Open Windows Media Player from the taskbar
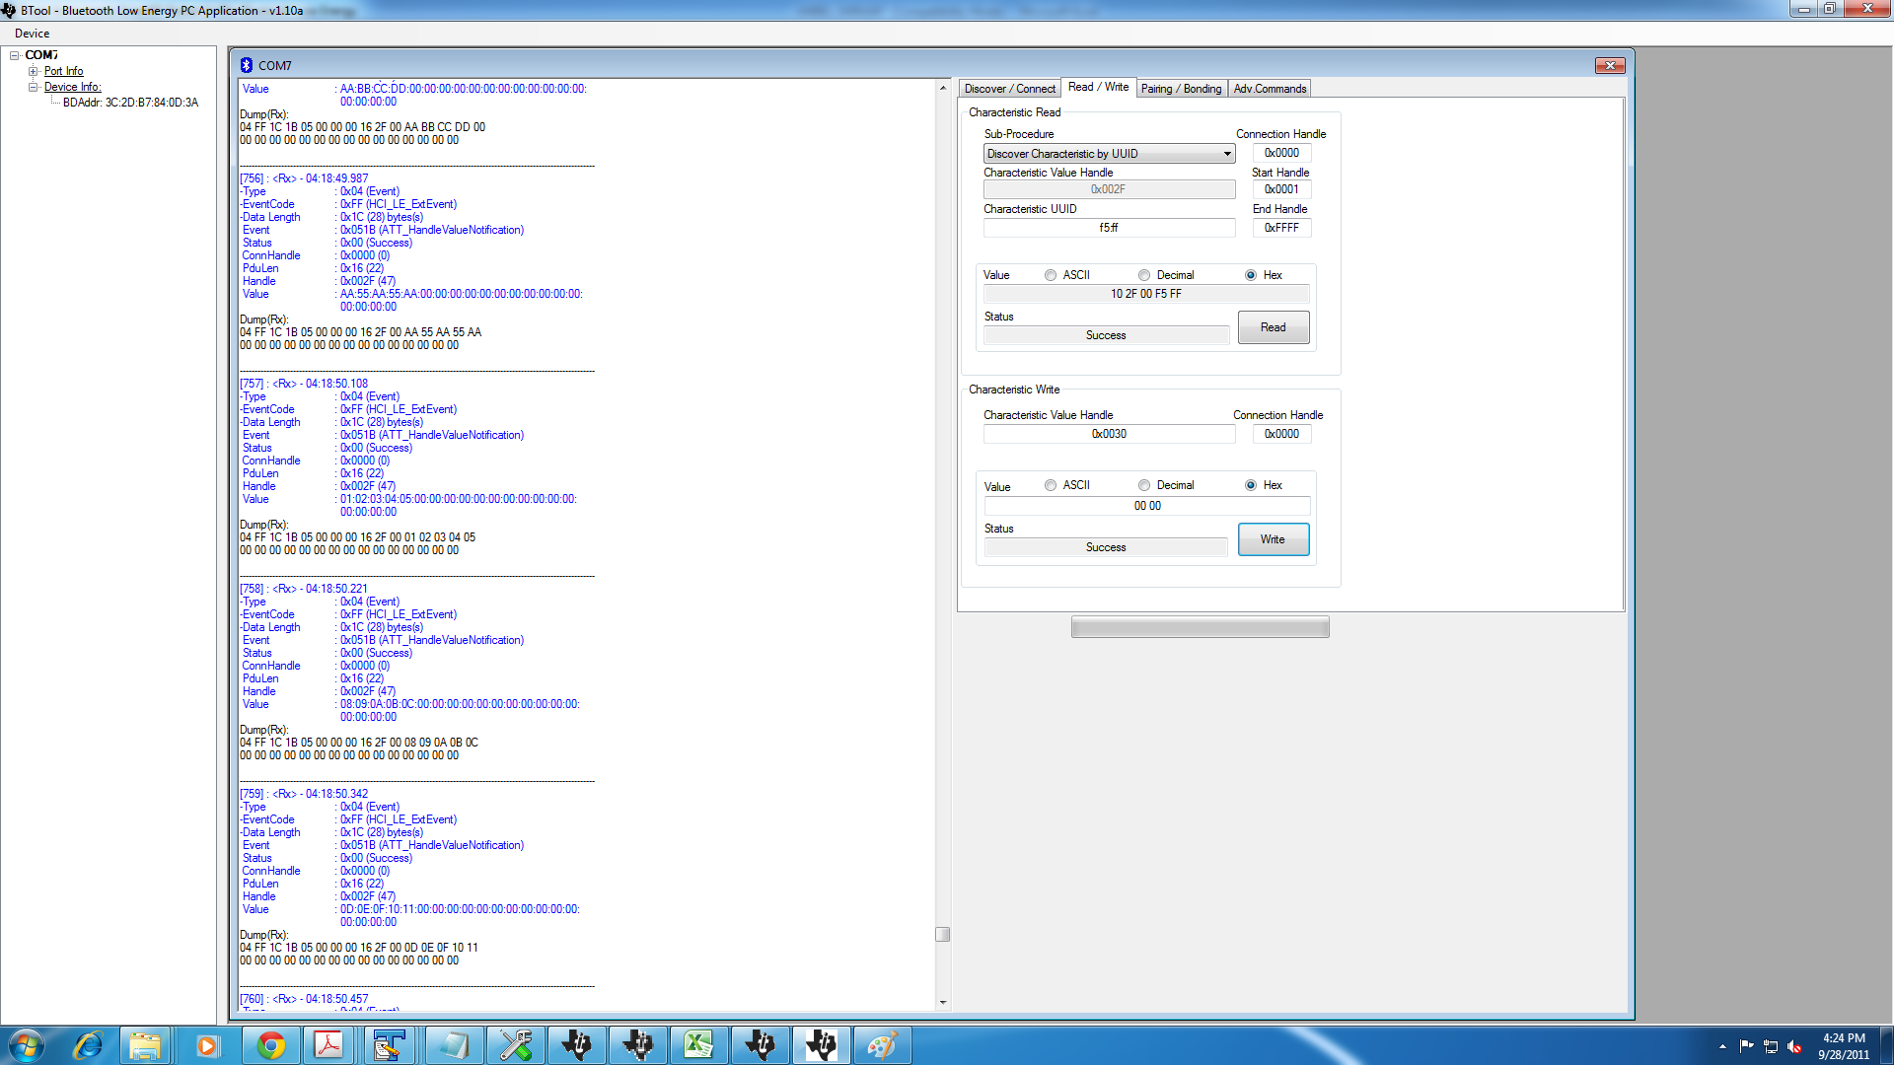The image size is (1894, 1065). coord(206,1045)
